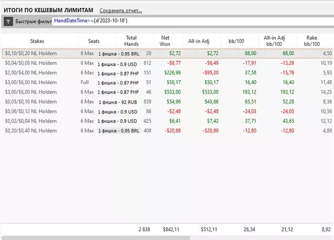Screen dimensions: 334x240
Task: Select the $0,04/$0,08 NL Holdem row
Action: pos(168,63)
